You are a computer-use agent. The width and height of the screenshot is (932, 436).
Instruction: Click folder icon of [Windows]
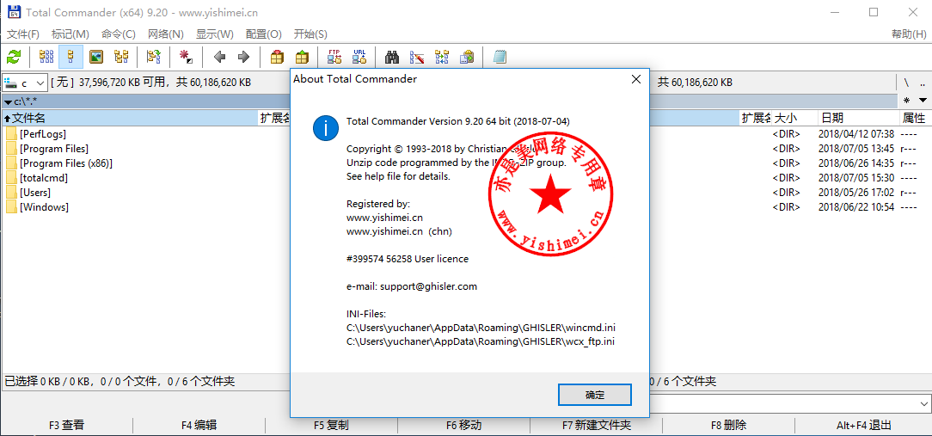(11, 207)
